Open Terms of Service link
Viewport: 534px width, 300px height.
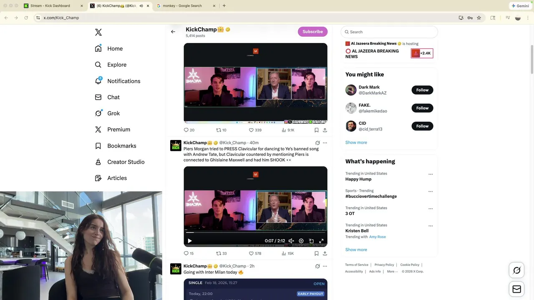pyautogui.click(x=357, y=265)
